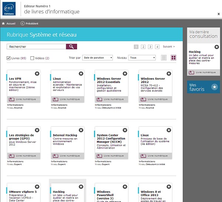This screenshot has width=222, height=202.
Task: Click Livre numérique label under Linux Principes
Action: coord(158,156)
